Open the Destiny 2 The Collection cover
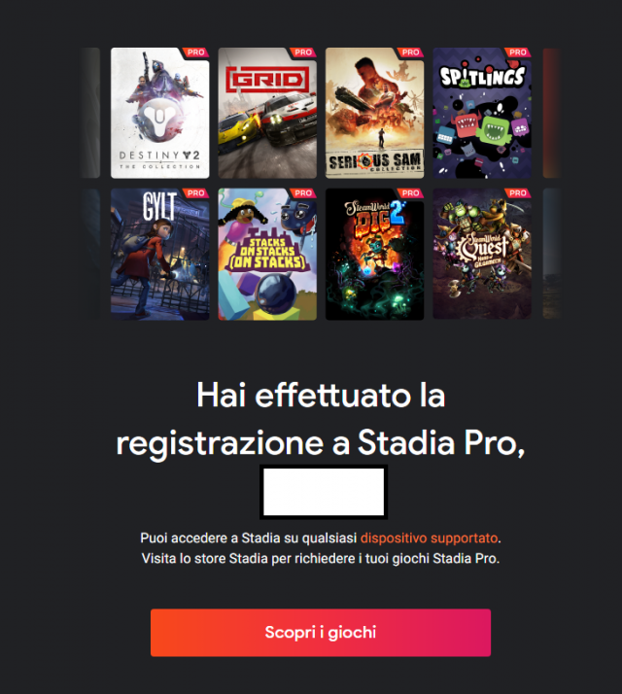 (159, 113)
